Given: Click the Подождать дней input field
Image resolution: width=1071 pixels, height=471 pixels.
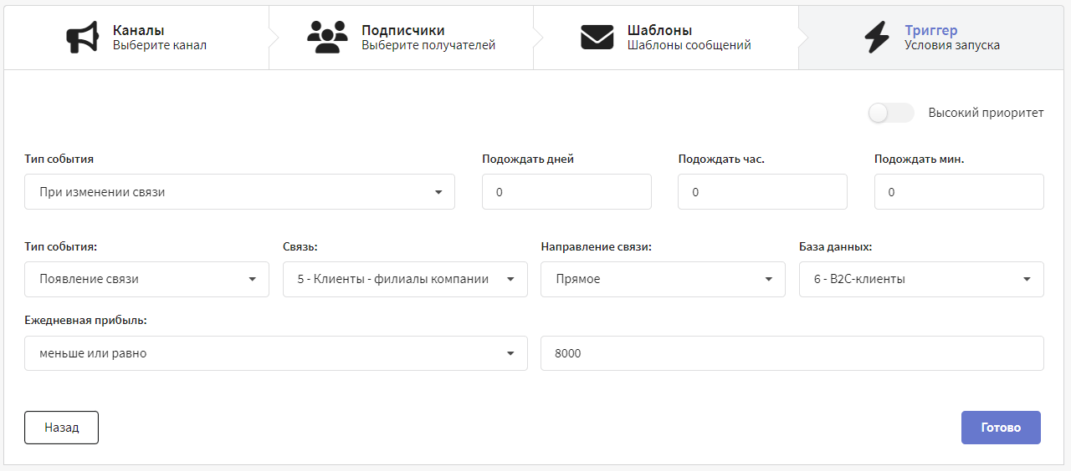Looking at the screenshot, I should (566, 192).
